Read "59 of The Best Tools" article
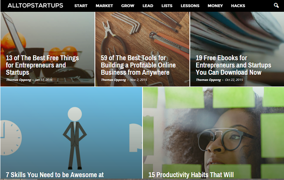The height and width of the screenshot is (180, 284). click(x=138, y=65)
